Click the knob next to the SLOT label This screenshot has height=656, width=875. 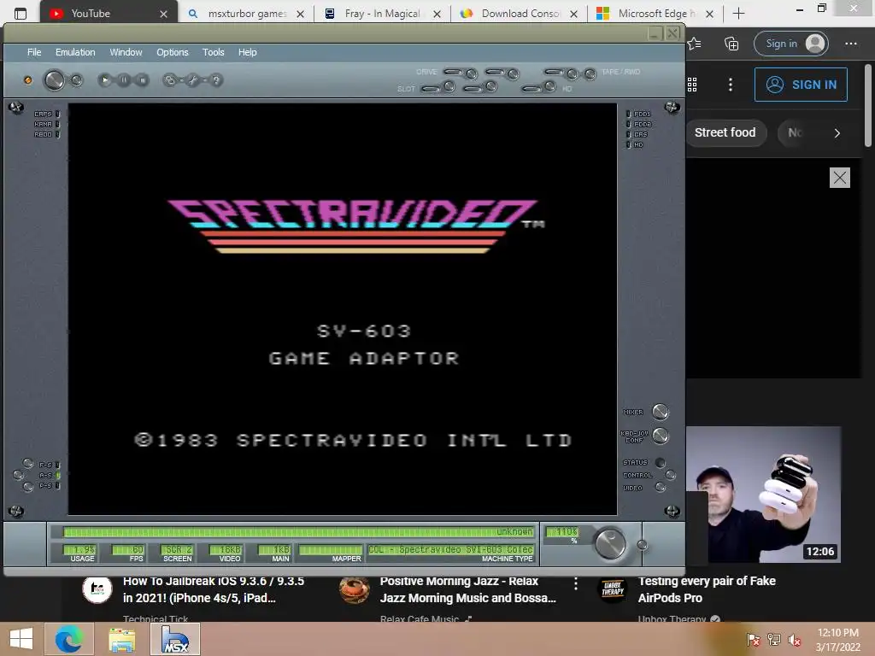449,86
